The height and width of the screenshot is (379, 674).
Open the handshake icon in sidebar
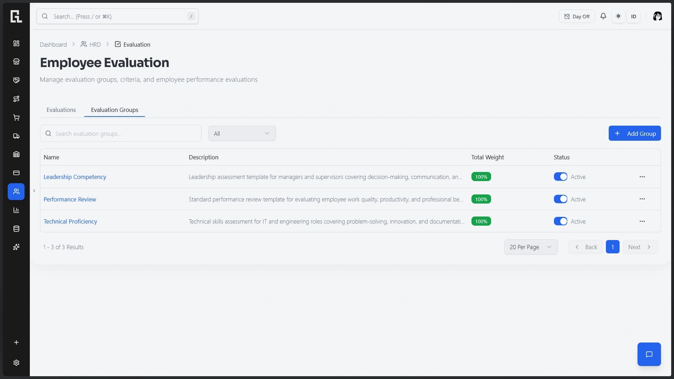(x=16, y=80)
